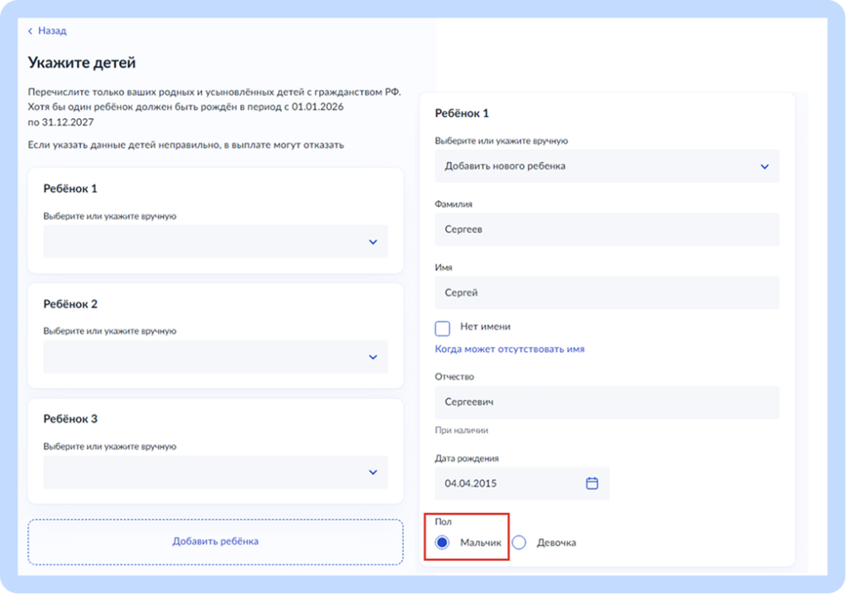846x594 pixels.
Task: Click the Ребёнок 2 card title
Action: coord(70,304)
